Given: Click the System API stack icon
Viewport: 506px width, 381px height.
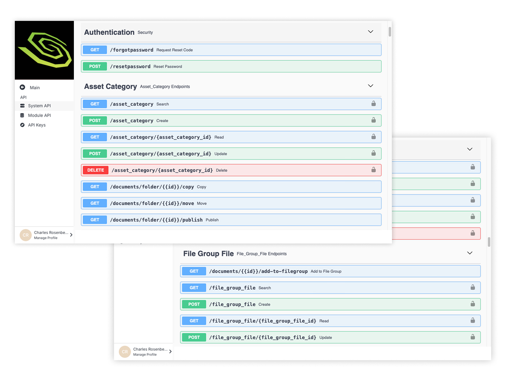Looking at the screenshot, I should pos(22,106).
